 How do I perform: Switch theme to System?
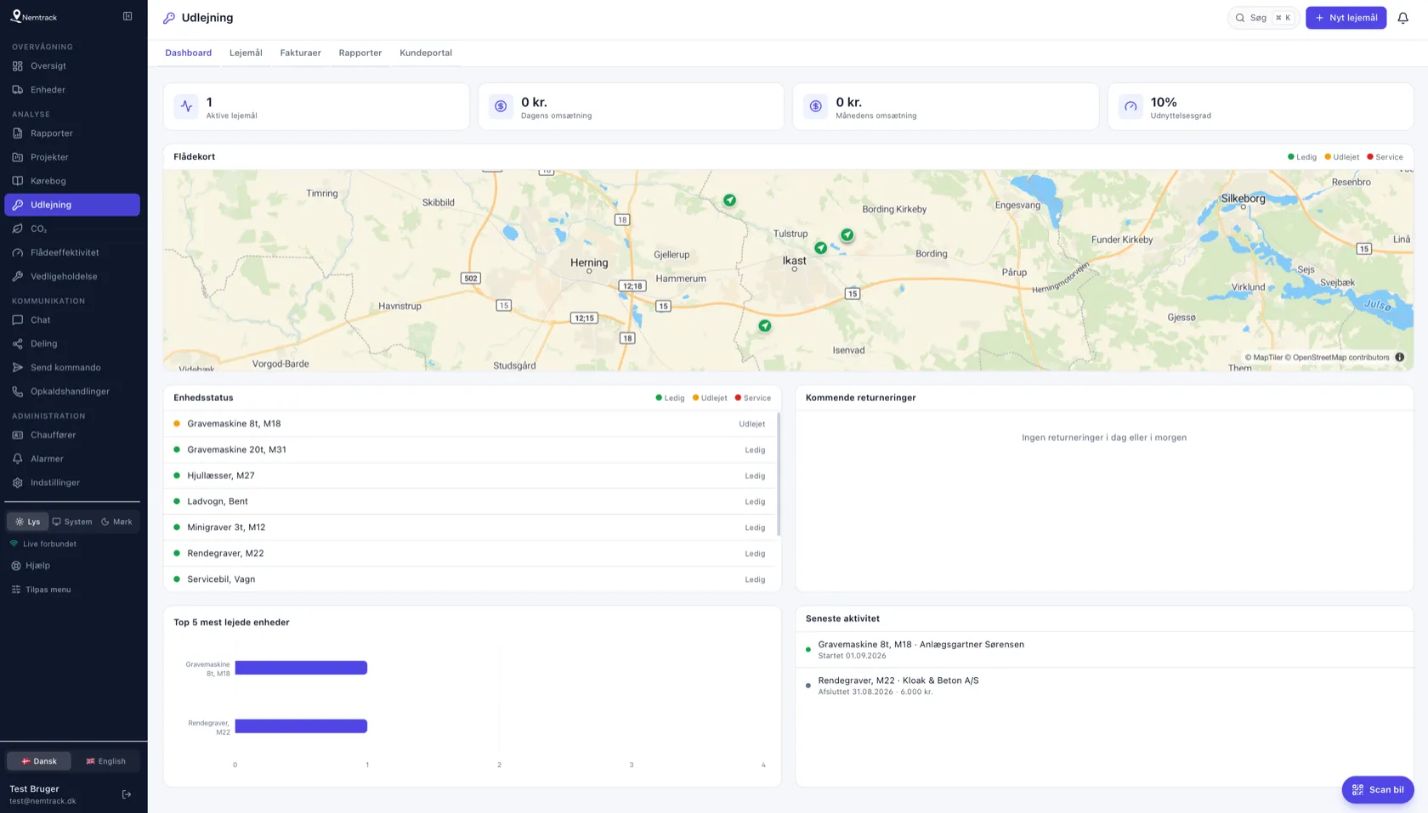(72, 522)
